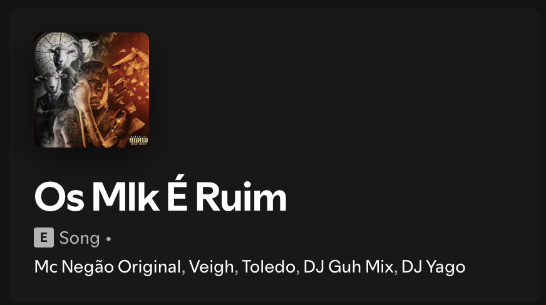This screenshot has width=546, height=305.
Task: Visit the DJ Guh Mix artist page
Action: [x=348, y=267]
